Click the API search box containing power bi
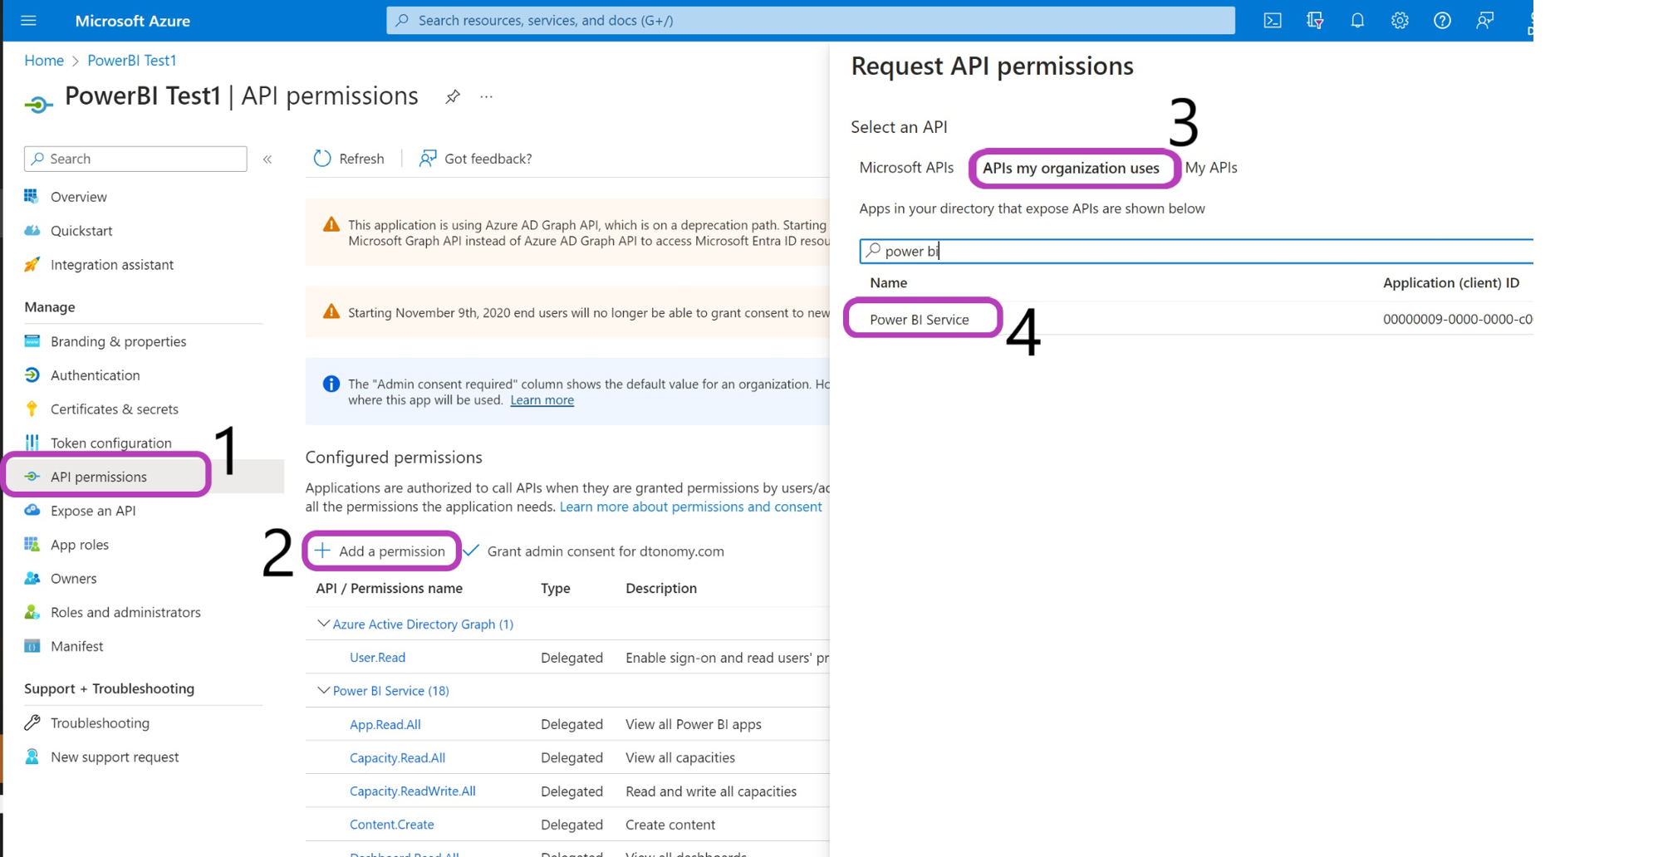 pos(1196,251)
